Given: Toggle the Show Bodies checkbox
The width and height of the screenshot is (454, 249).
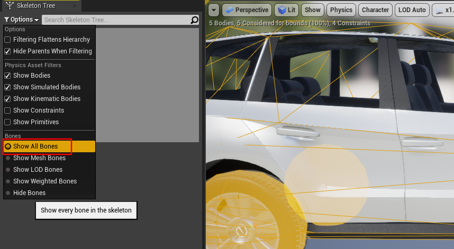Looking at the screenshot, I should [7, 76].
